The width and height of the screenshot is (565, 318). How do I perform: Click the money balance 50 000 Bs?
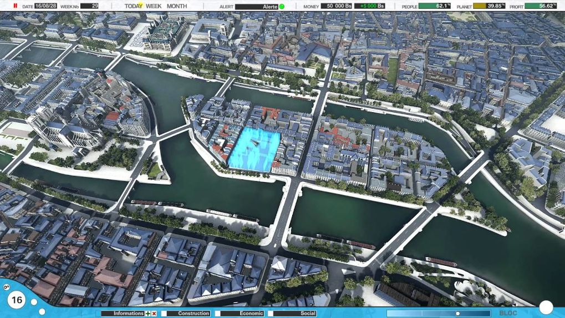[337, 6]
